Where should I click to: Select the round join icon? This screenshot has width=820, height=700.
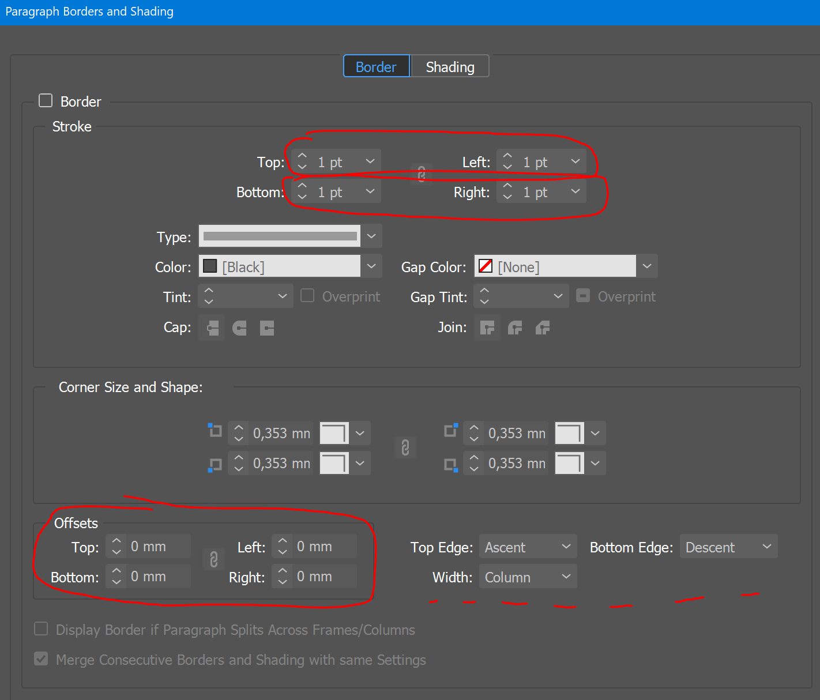[515, 328]
